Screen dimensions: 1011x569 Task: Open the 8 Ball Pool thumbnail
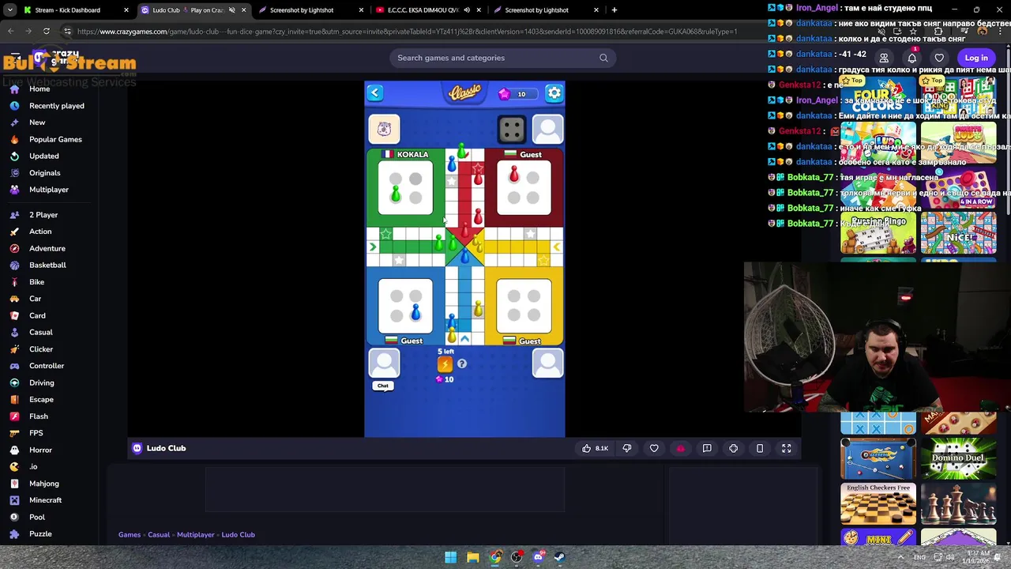point(878,458)
